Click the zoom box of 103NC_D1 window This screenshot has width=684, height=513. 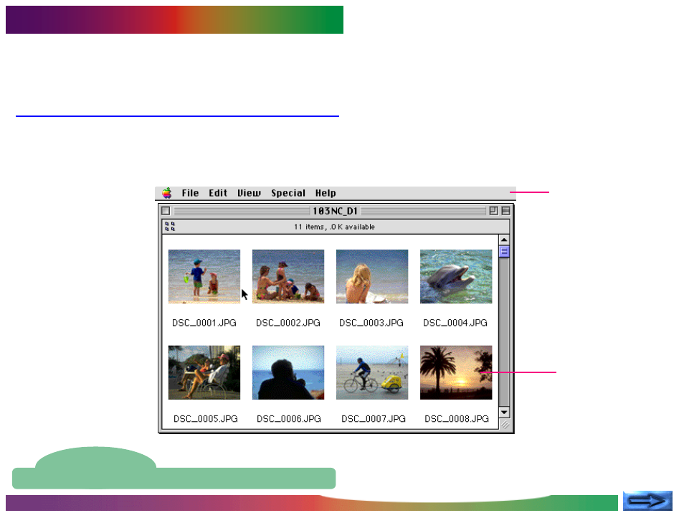493,211
